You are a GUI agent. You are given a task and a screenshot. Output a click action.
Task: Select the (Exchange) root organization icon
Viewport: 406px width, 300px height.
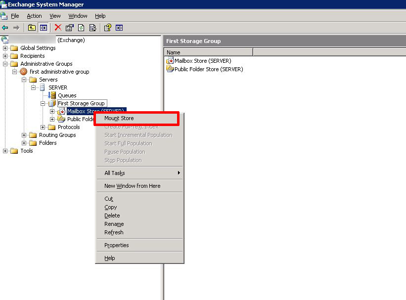pyautogui.click(x=4, y=40)
